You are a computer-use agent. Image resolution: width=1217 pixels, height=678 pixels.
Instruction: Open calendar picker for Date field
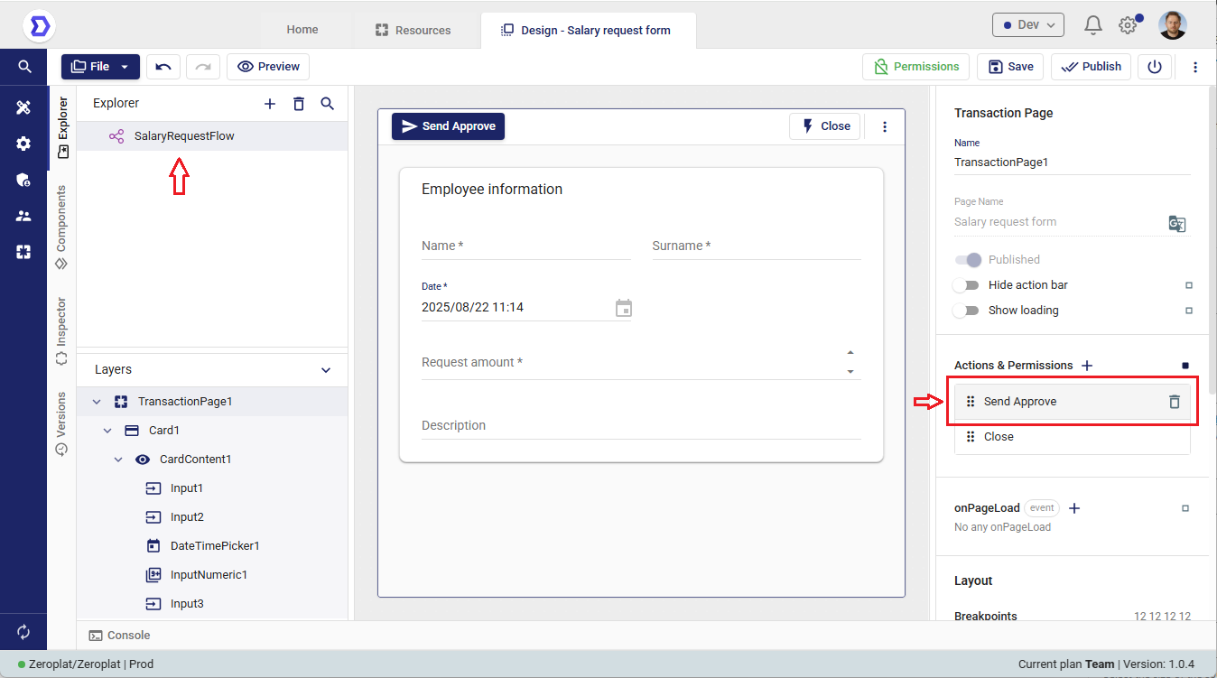click(623, 308)
